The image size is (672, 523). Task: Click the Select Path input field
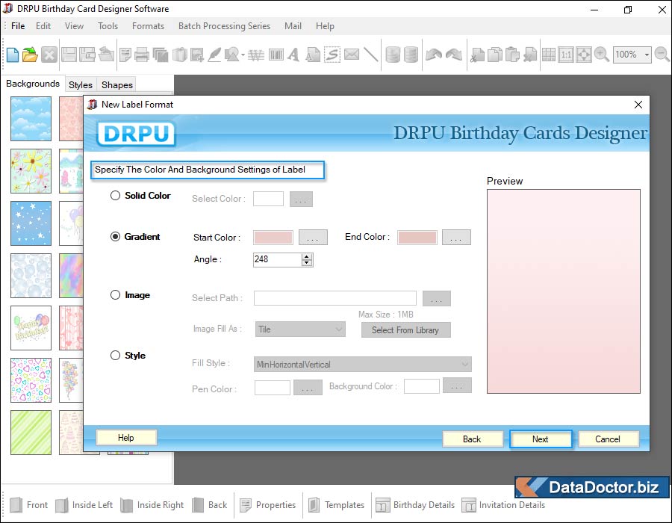click(335, 298)
